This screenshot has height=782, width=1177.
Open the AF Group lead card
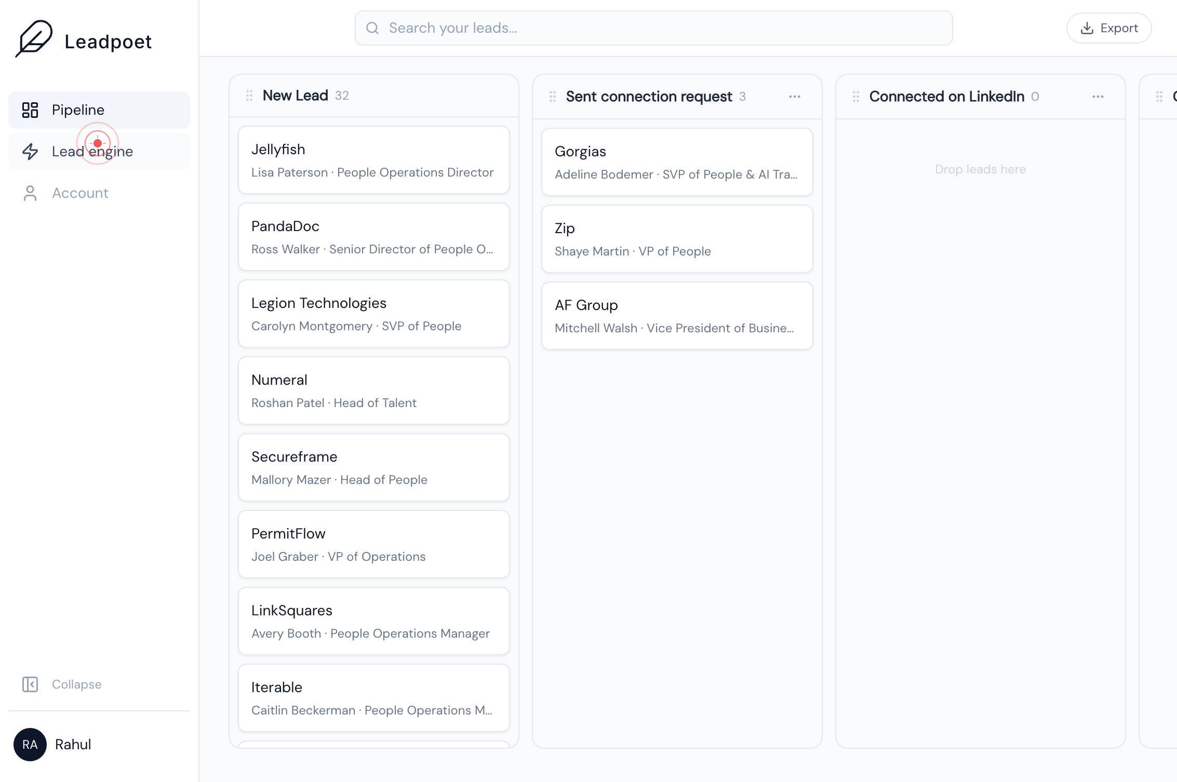tap(677, 316)
